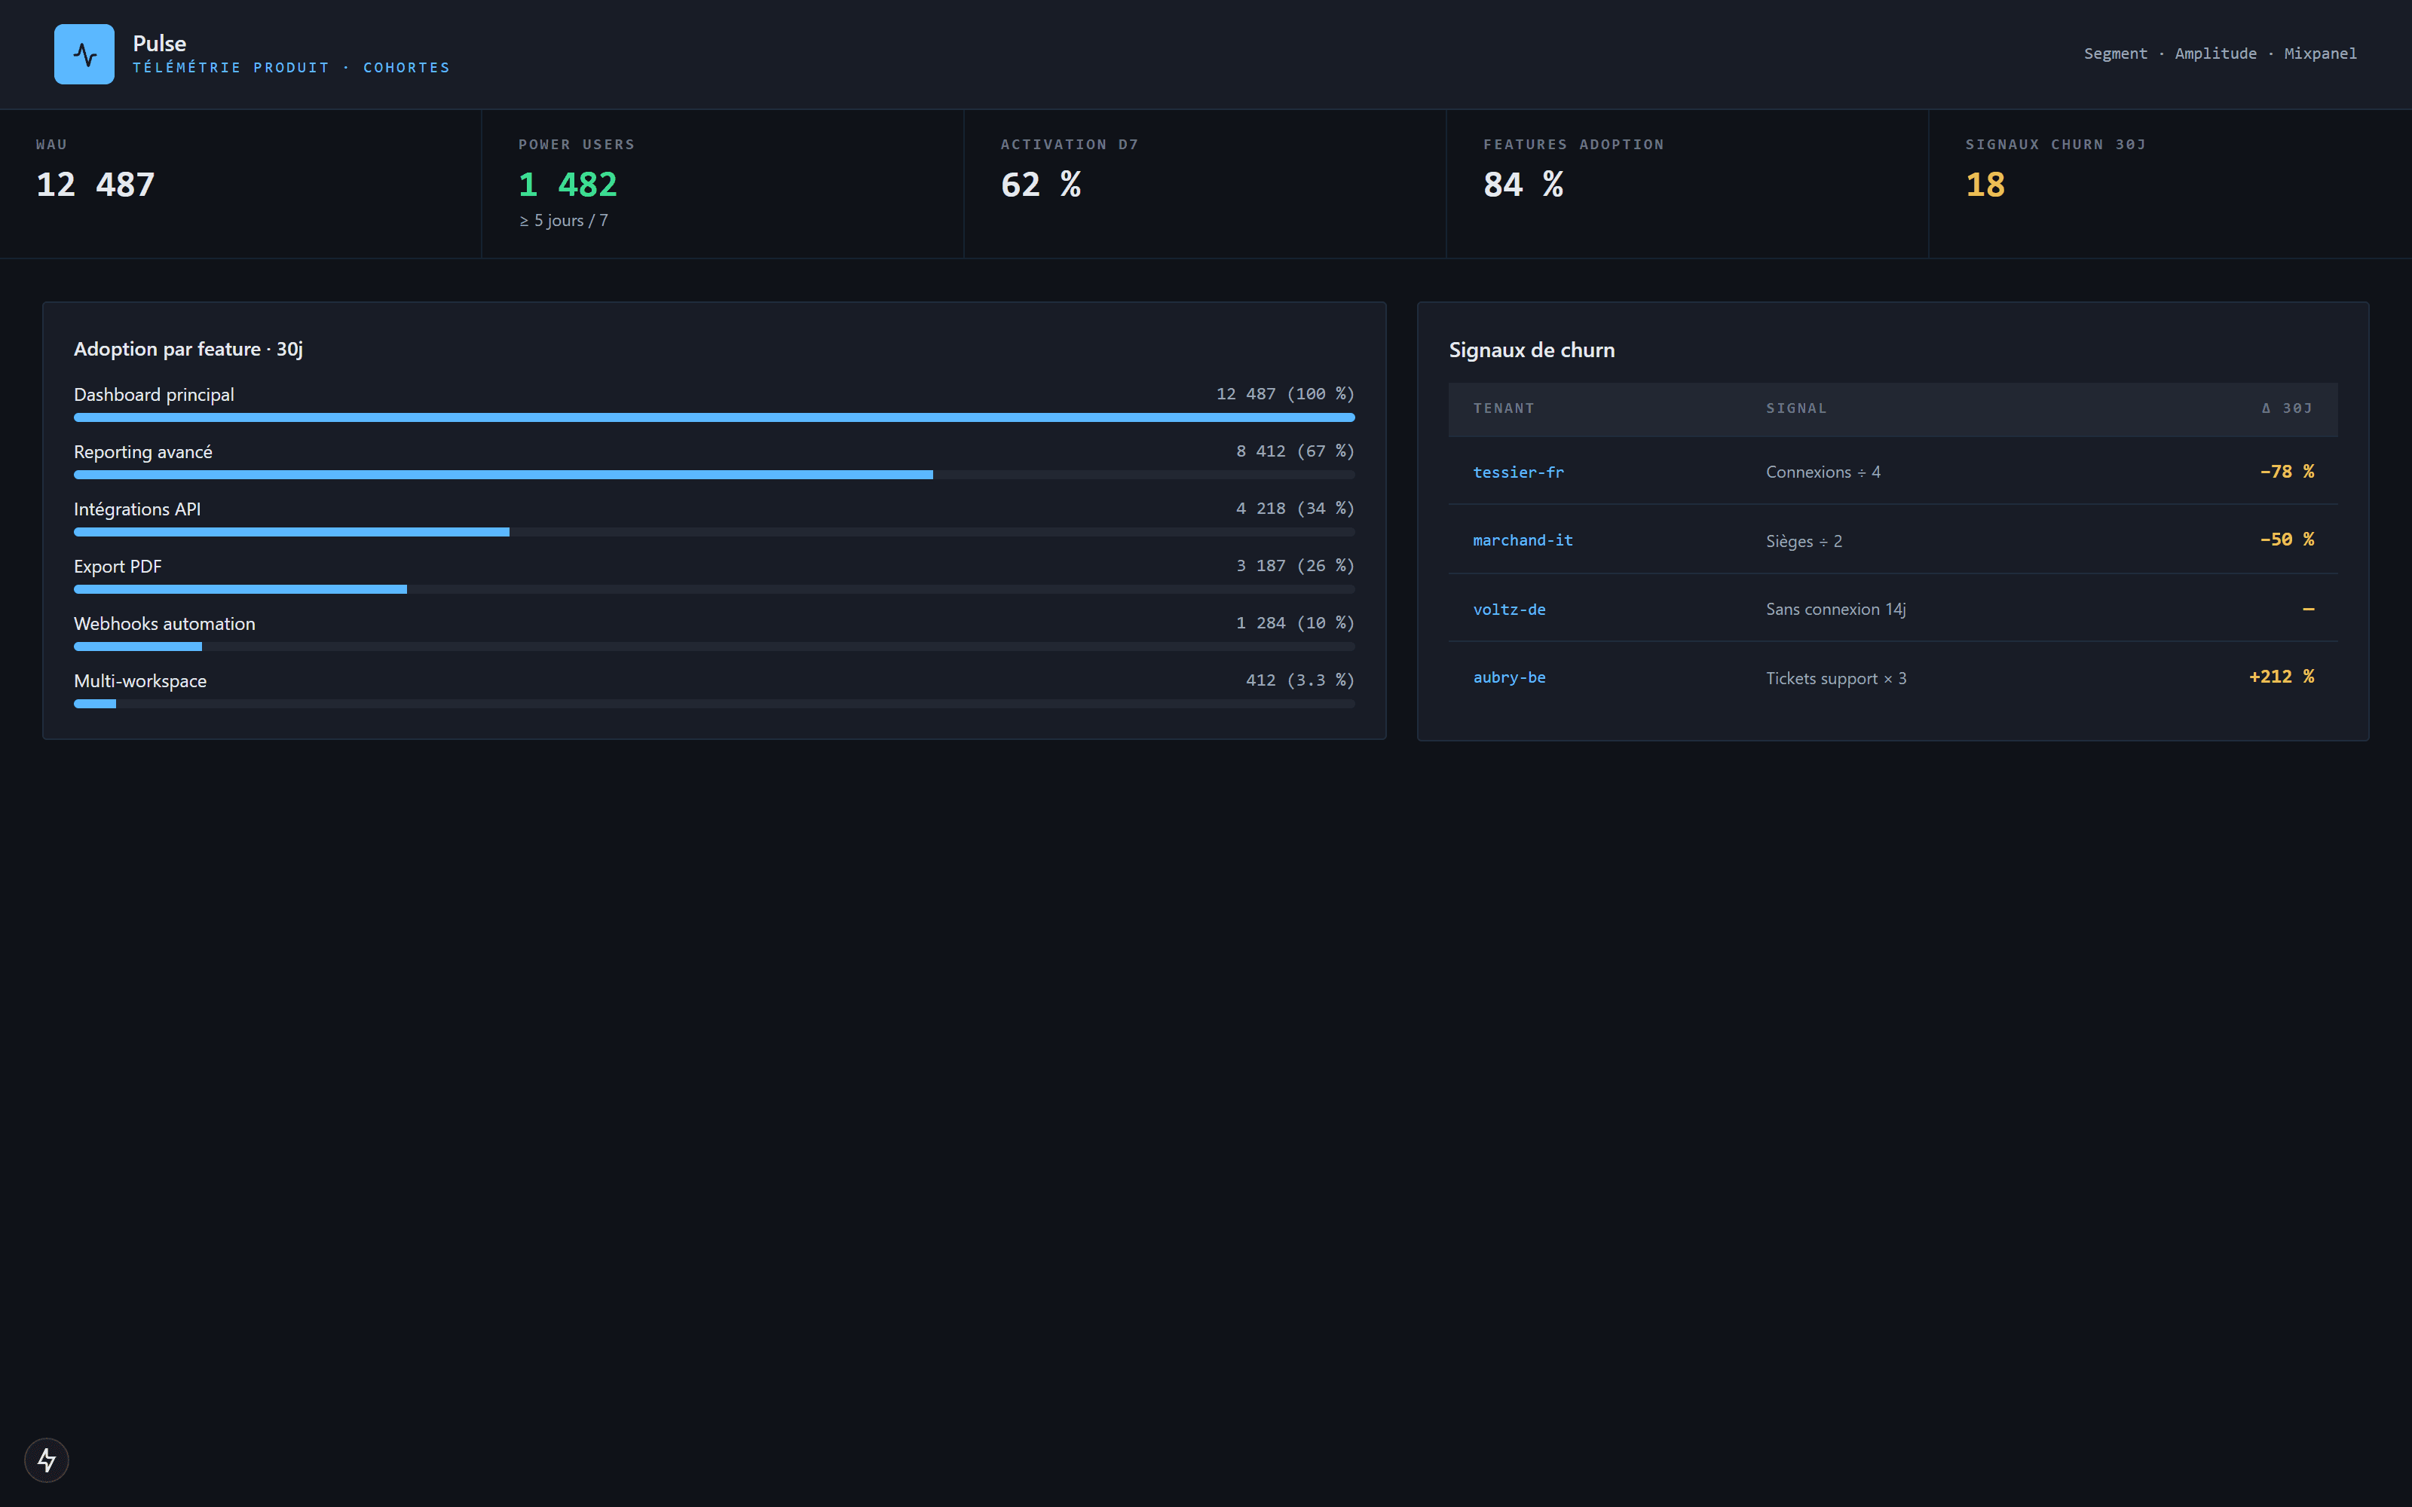Open the aubry-be tenant link
The image size is (2412, 1507).
(1509, 677)
